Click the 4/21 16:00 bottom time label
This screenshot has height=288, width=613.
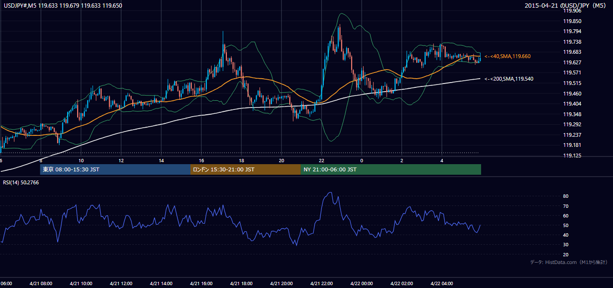click(x=201, y=283)
